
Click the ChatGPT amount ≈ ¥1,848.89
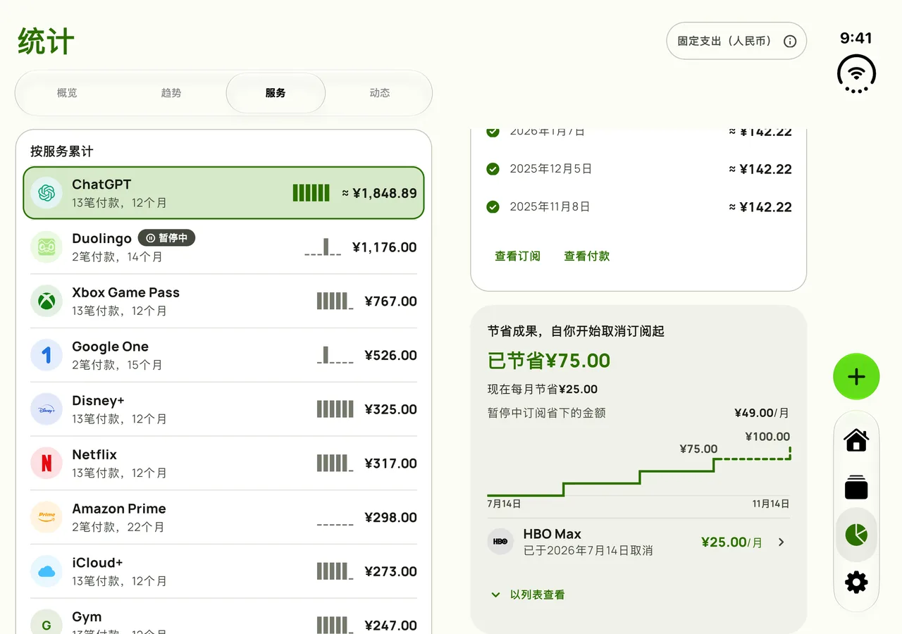(379, 193)
